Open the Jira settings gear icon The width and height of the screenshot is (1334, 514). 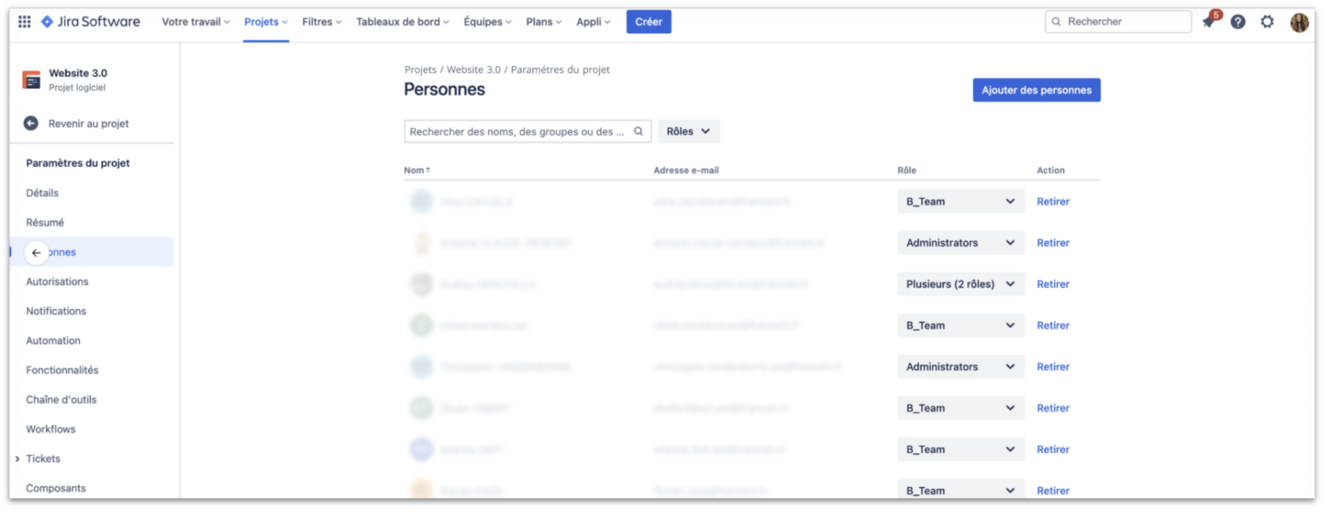(x=1267, y=22)
